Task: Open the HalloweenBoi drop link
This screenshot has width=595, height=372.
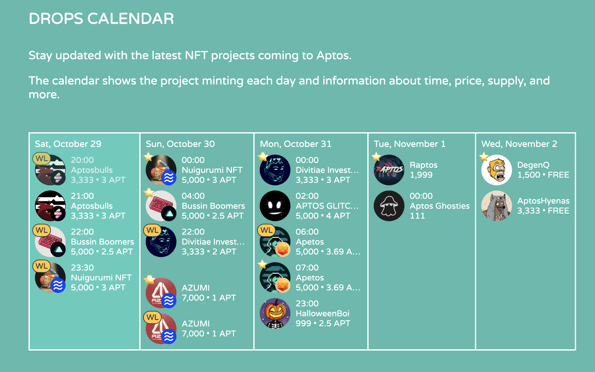Action: coord(322,313)
